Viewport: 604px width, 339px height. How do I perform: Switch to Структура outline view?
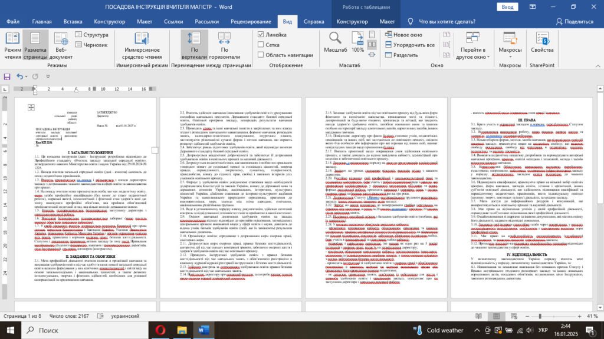coord(92,35)
